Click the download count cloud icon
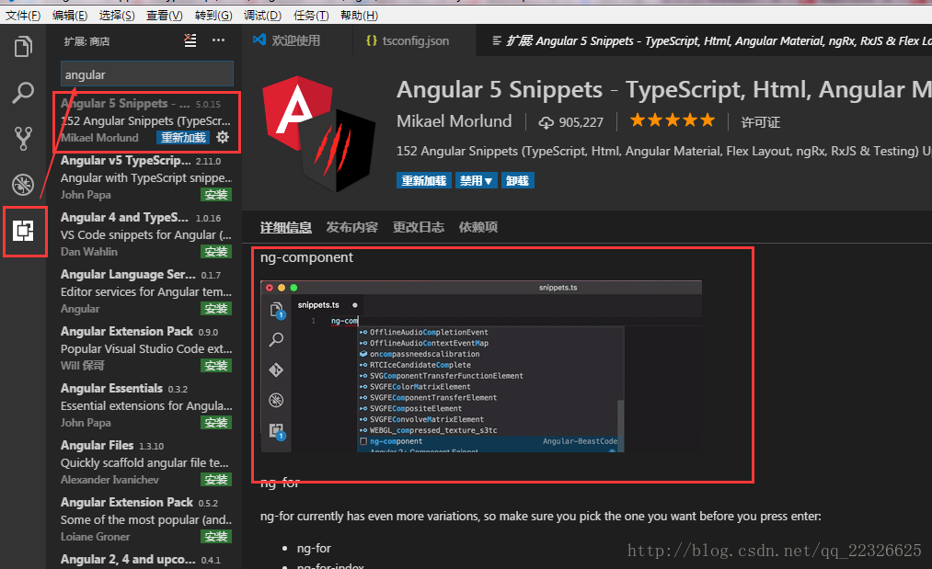Viewport: 932px width, 569px height. coord(546,122)
